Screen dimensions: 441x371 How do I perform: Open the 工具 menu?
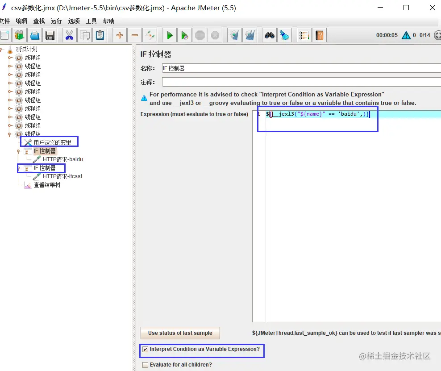(91, 21)
